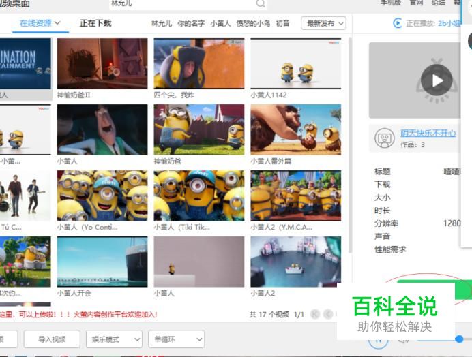The width and height of the screenshot is (472, 357).
Task: Click the now-playing circular play icon
Action: tap(398, 23)
